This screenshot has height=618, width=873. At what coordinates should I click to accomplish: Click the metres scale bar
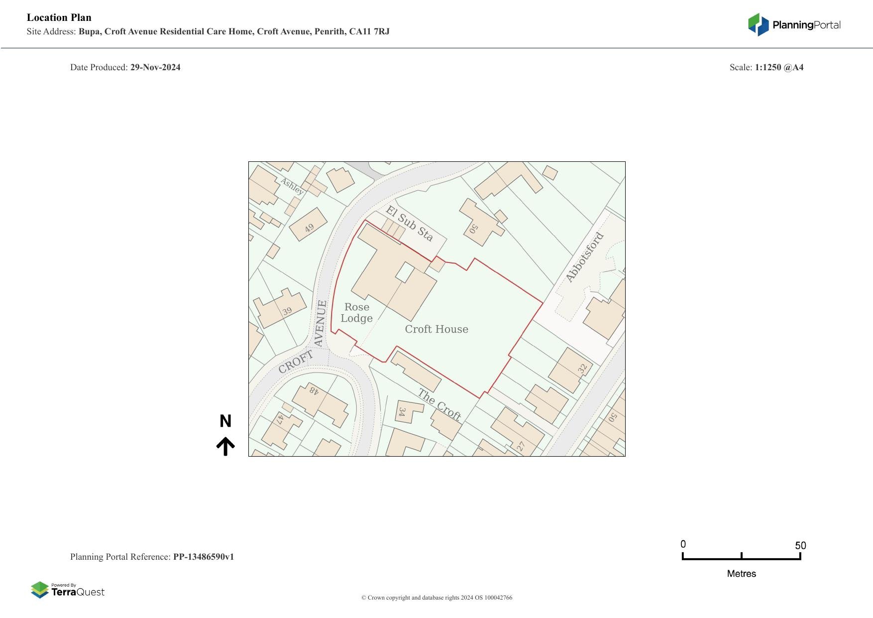click(741, 556)
